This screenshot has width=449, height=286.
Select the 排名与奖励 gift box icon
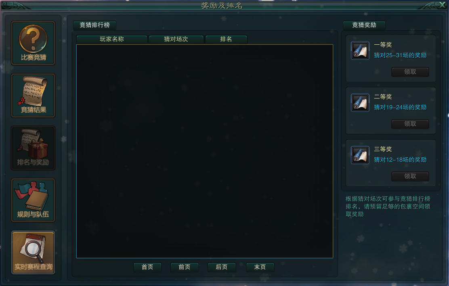(x=33, y=148)
